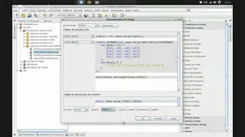This screenshot has width=245, height=137.
Task: Open the first 'código default' dropdown
Action: point(93,37)
